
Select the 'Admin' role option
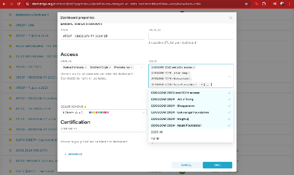coord(191,138)
